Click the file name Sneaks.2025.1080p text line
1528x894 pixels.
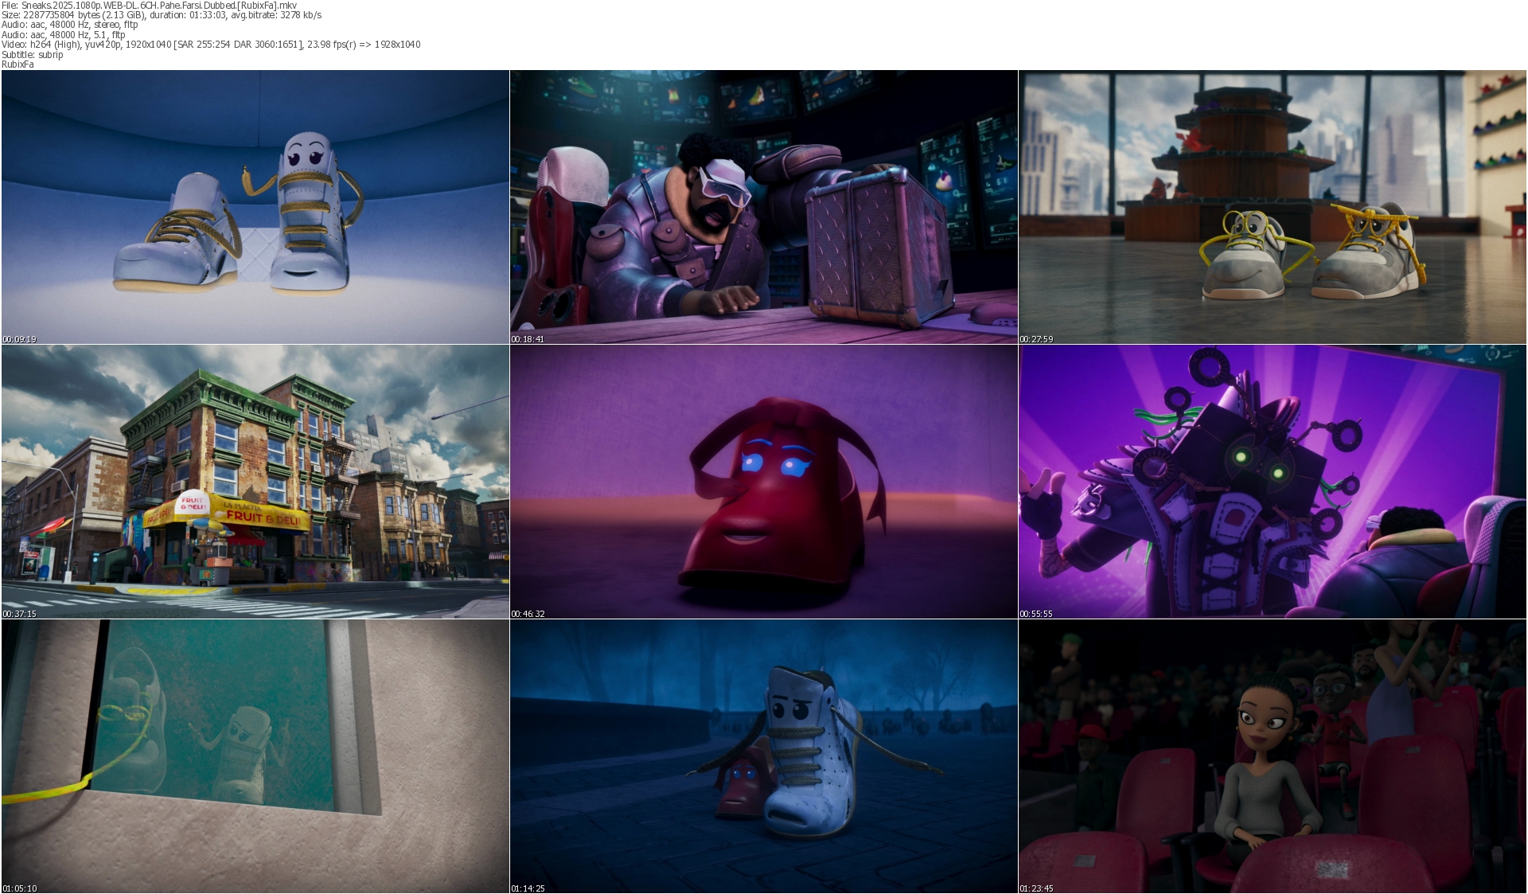pyautogui.click(x=150, y=6)
